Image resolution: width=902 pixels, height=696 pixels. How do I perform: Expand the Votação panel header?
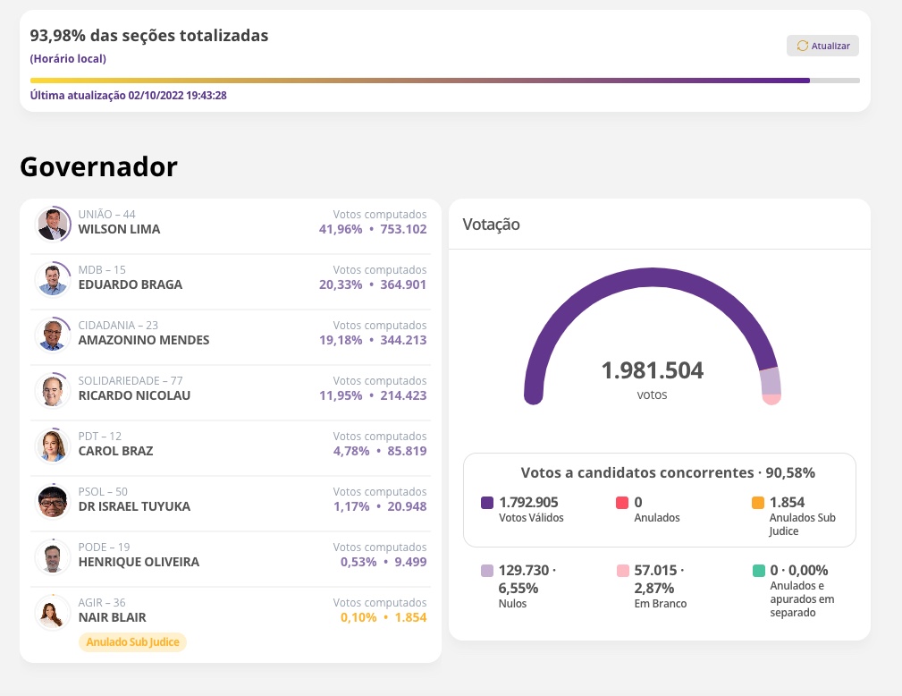pyautogui.click(x=660, y=224)
